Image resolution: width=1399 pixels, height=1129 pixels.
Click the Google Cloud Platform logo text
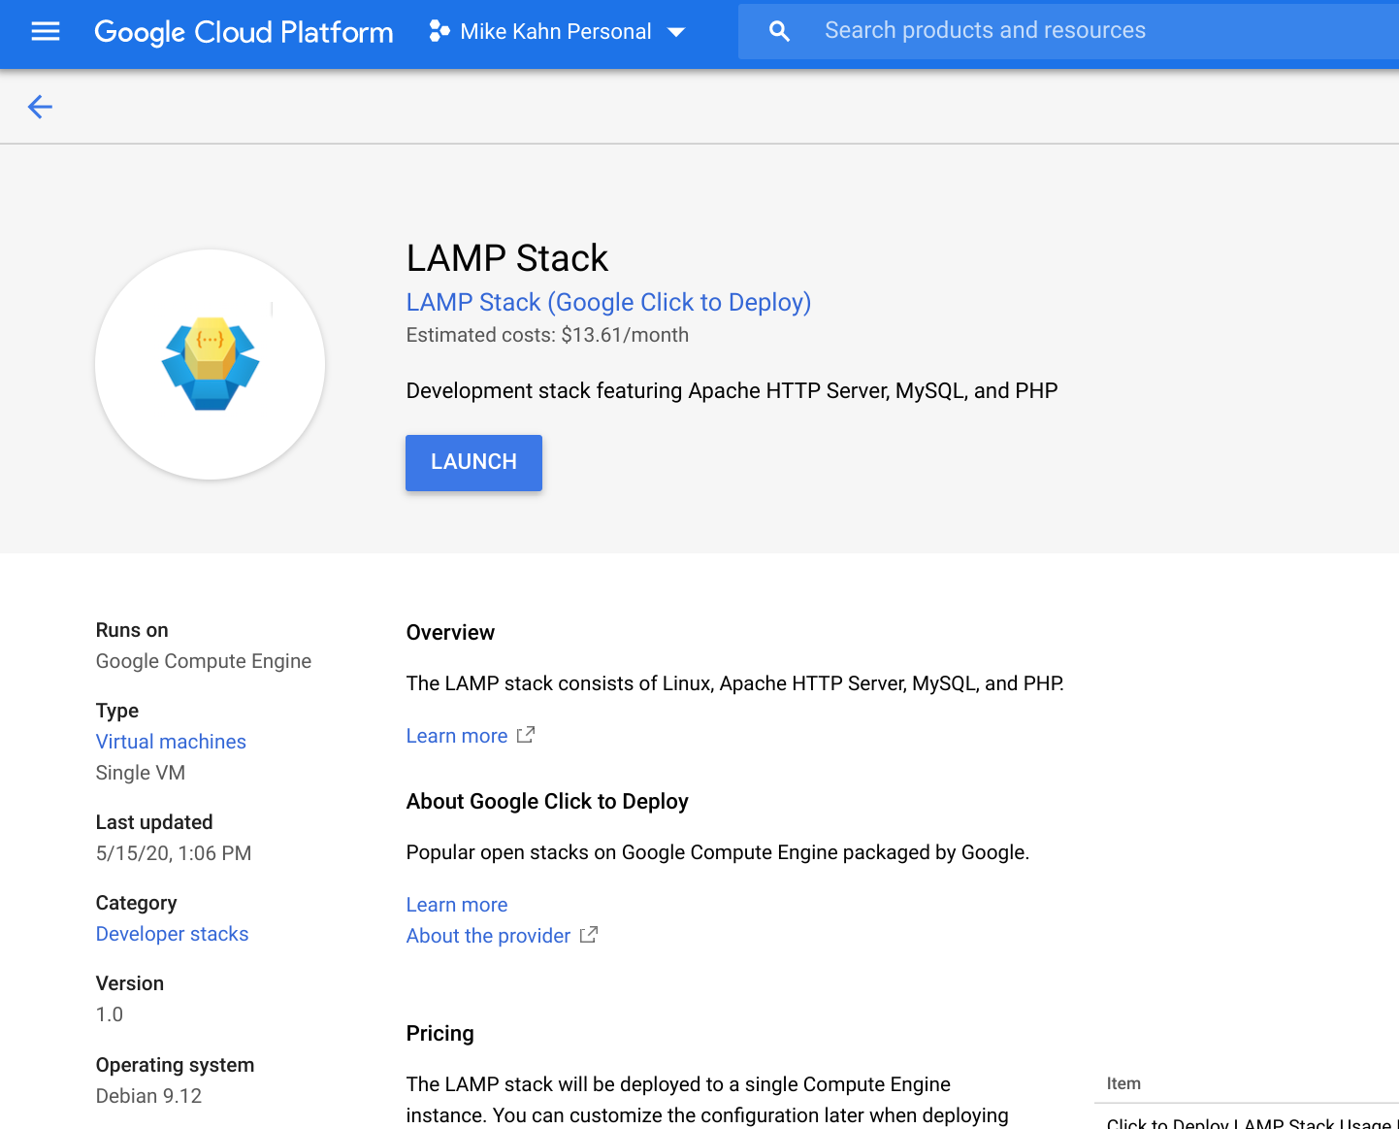pos(244,32)
